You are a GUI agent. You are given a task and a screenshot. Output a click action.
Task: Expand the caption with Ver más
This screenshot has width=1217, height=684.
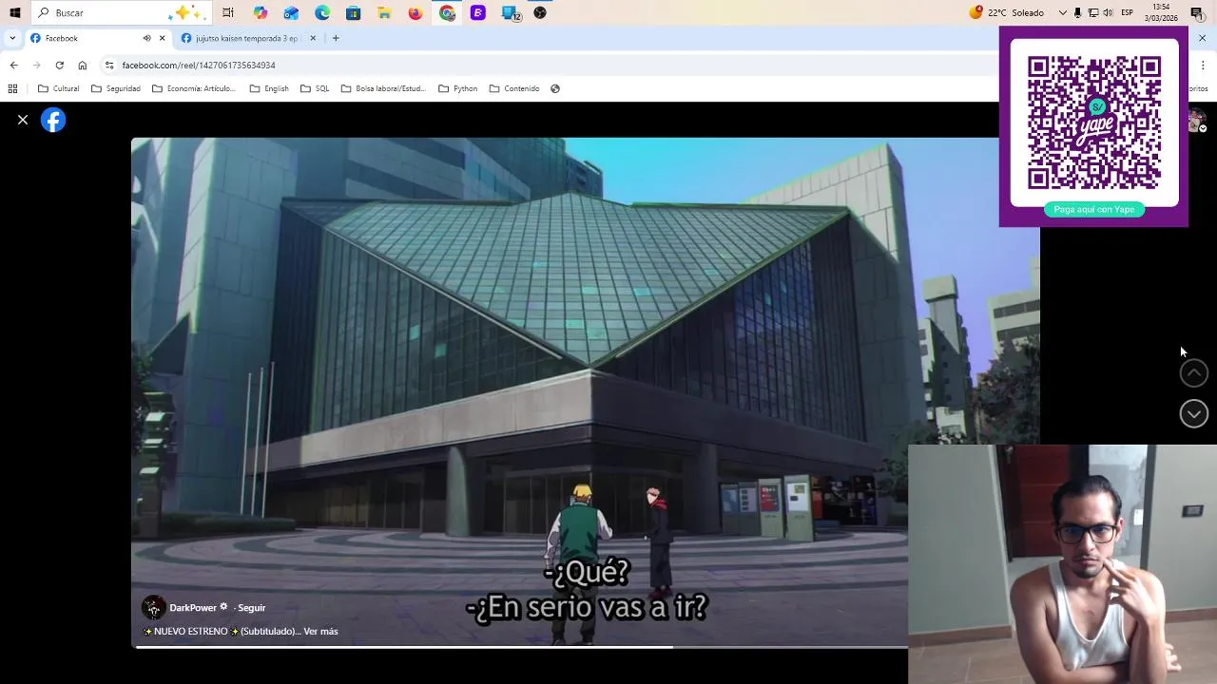coord(320,632)
